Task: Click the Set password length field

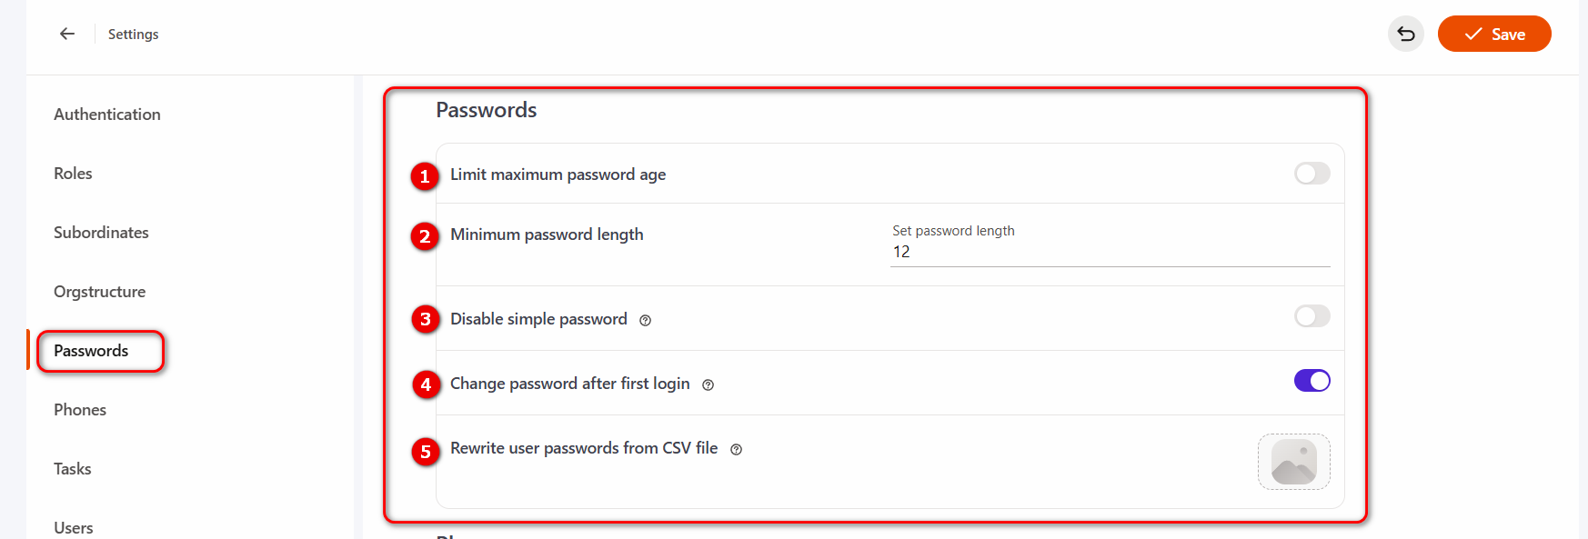Action: 1110,252
